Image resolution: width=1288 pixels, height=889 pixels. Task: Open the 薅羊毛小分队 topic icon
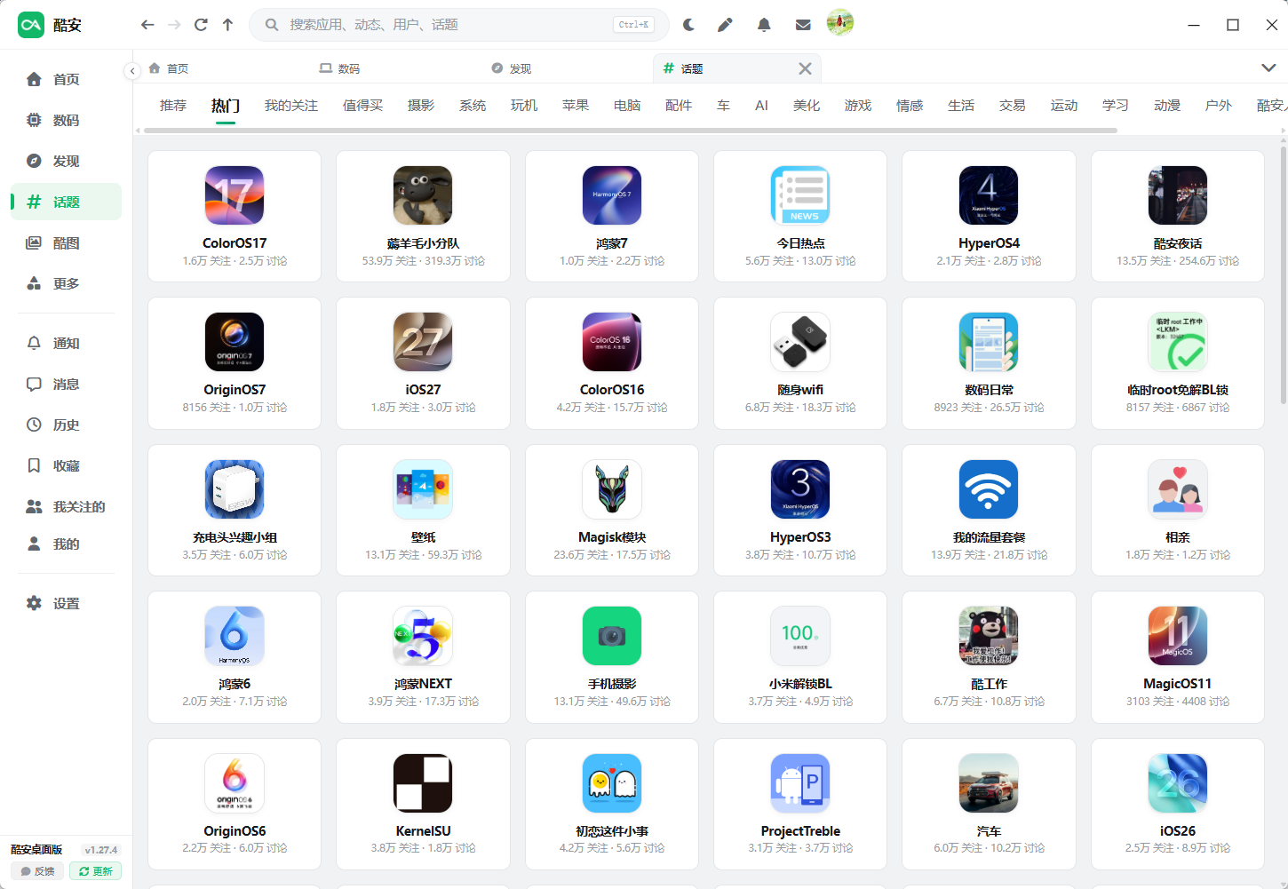pyautogui.click(x=423, y=195)
